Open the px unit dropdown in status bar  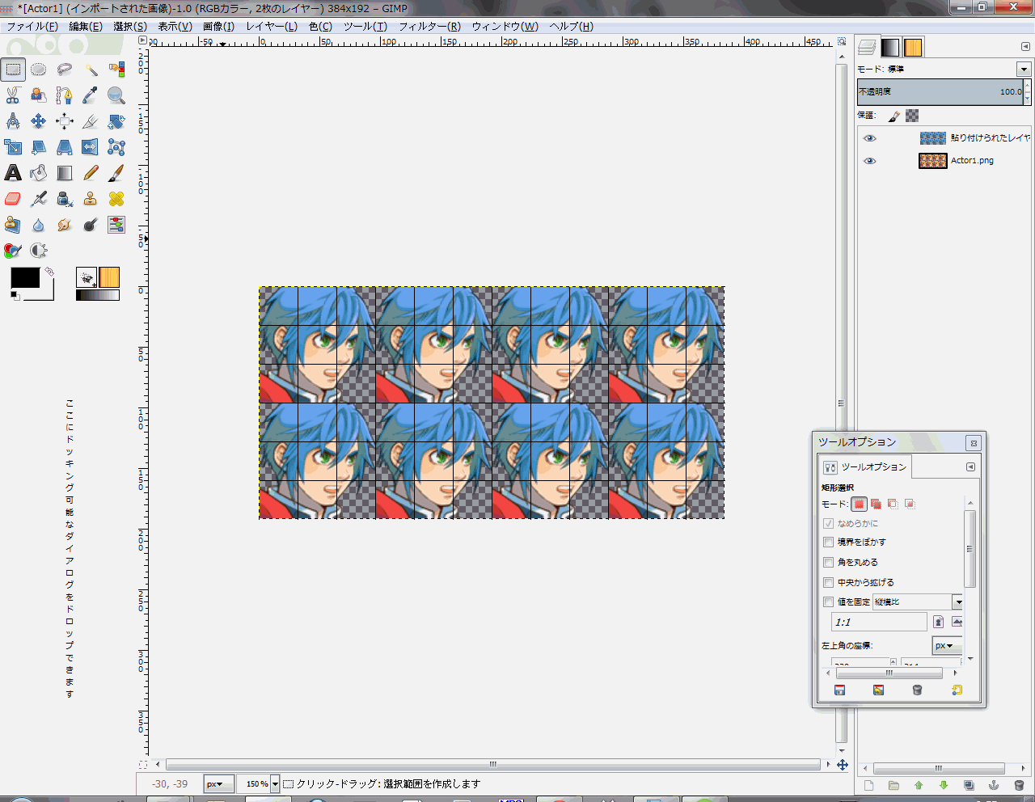point(218,784)
